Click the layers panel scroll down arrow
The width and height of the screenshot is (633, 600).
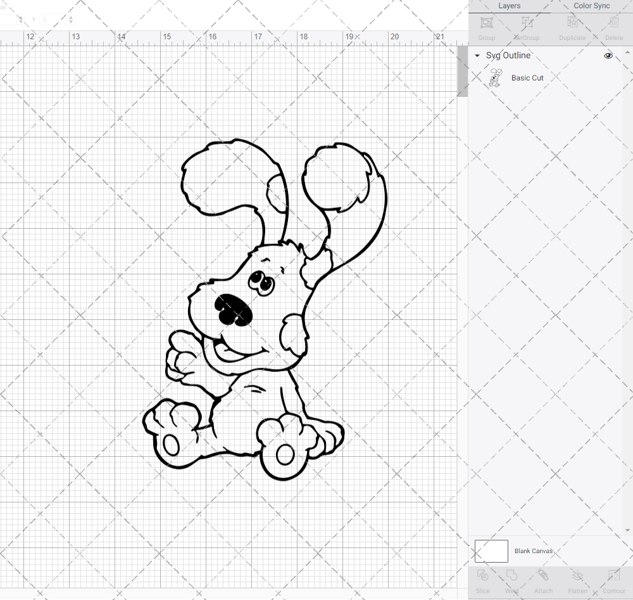click(627, 530)
